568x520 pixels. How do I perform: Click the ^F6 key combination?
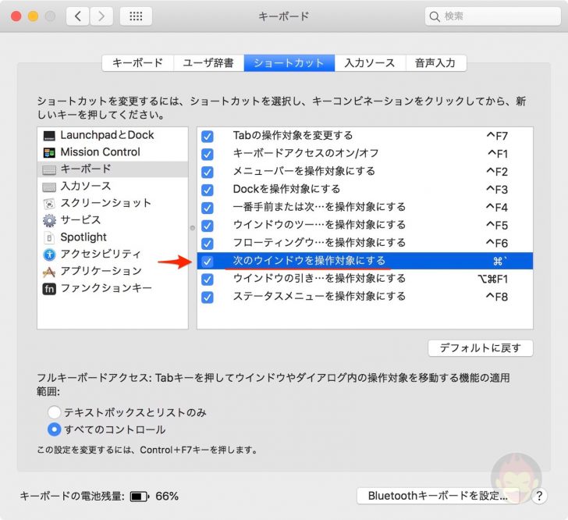(x=497, y=244)
